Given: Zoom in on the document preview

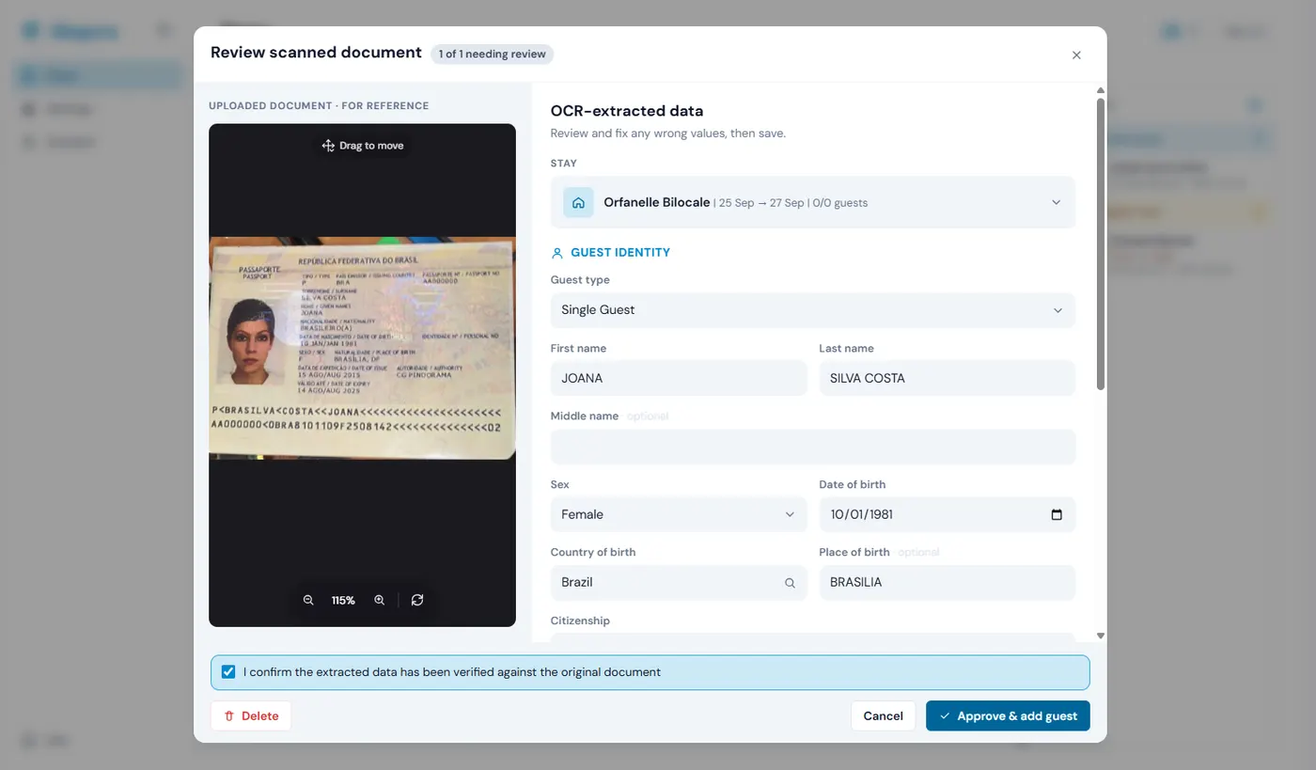Looking at the screenshot, I should tap(380, 600).
